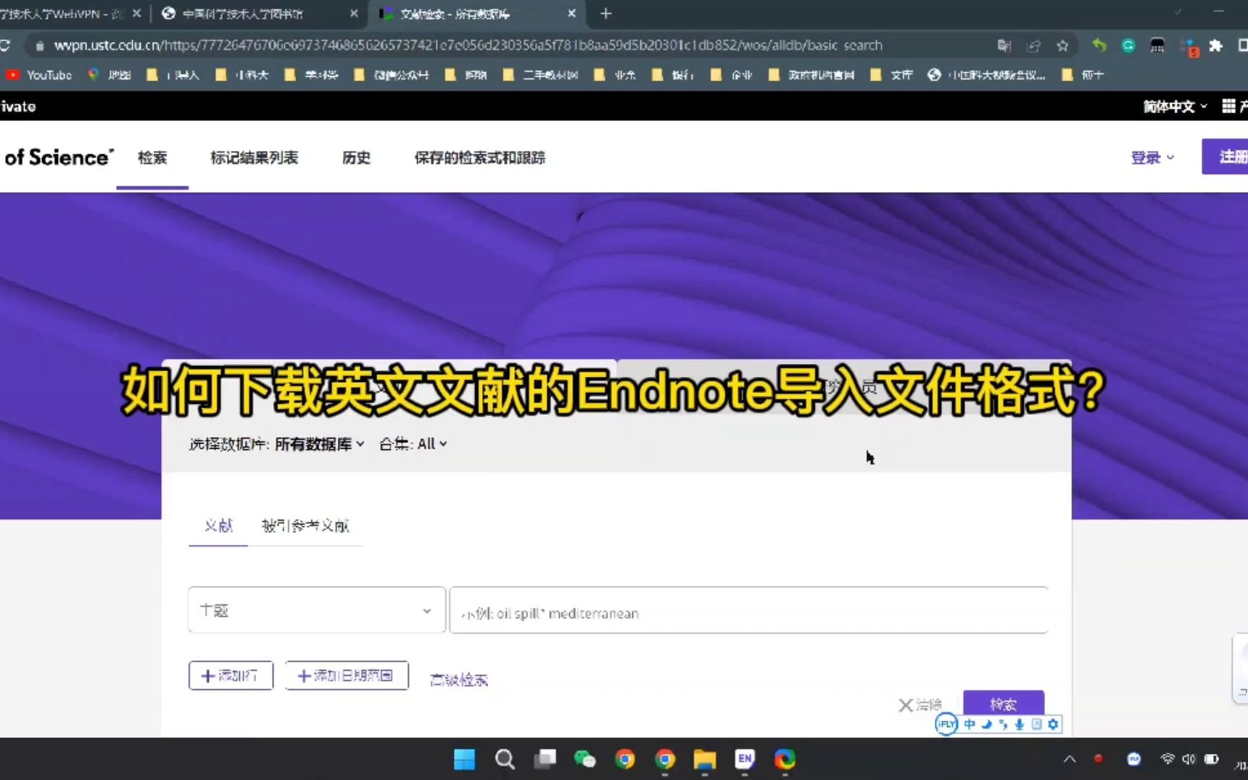The image size is (1248, 780).
Task: Open the Chrome extensions puzzle icon
Action: pyautogui.click(x=1216, y=46)
